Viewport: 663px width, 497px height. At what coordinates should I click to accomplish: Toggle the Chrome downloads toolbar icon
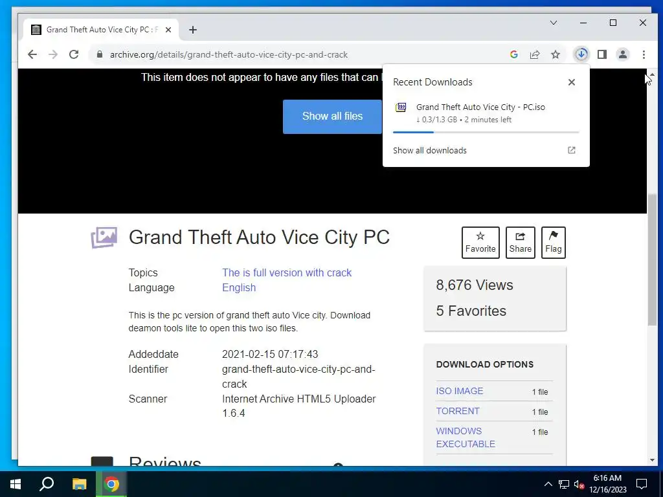point(581,54)
